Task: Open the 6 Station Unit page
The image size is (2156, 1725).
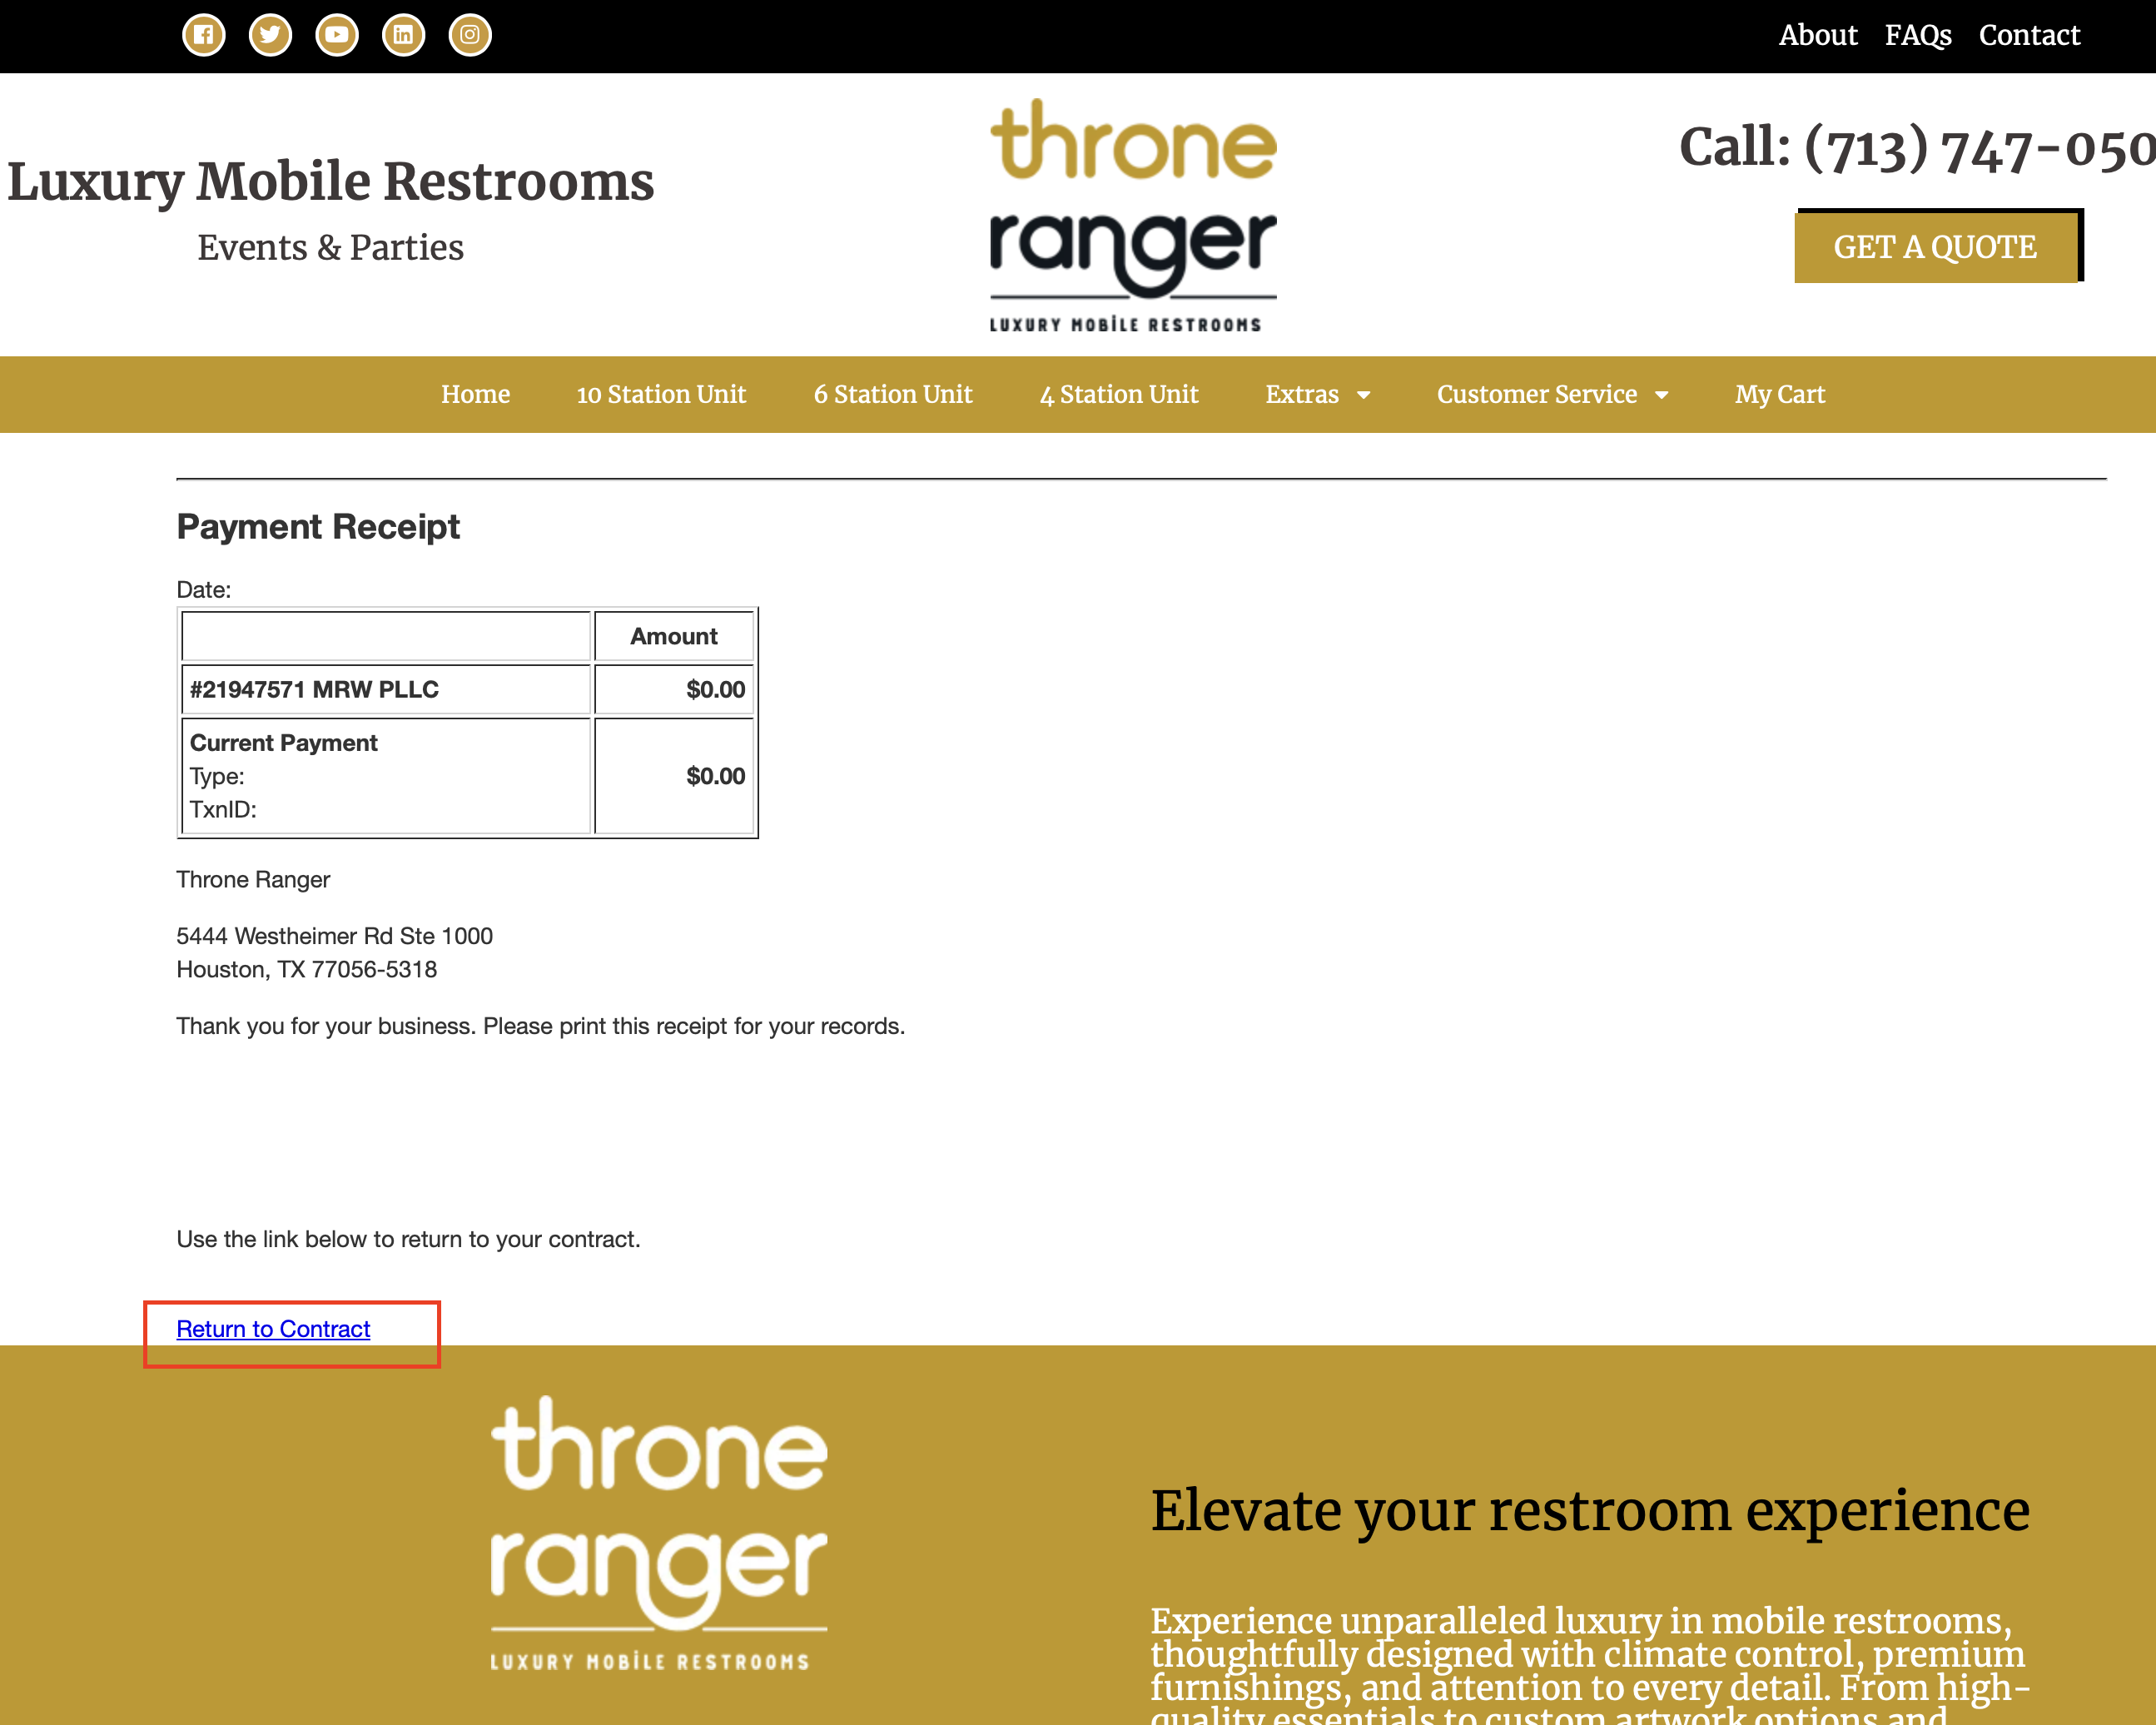Action: 892,394
